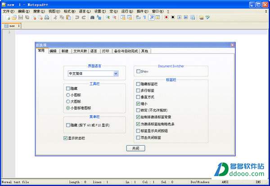270x186 pixels.
Task: Click the Zoom Out icon
Action: pyautogui.click(x=114, y=18)
